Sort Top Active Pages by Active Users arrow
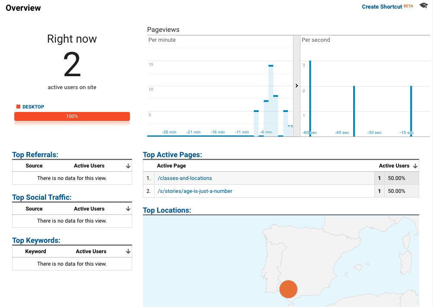 click(414, 165)
